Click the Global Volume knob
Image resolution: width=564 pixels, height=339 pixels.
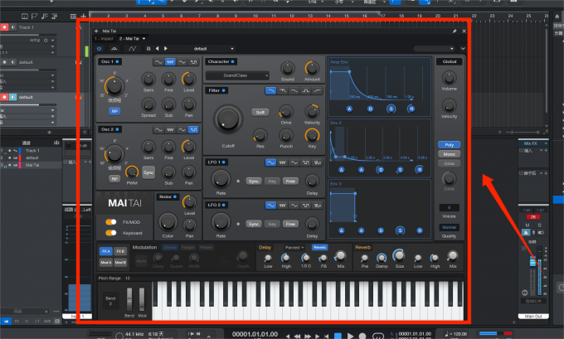coord(449,77)
